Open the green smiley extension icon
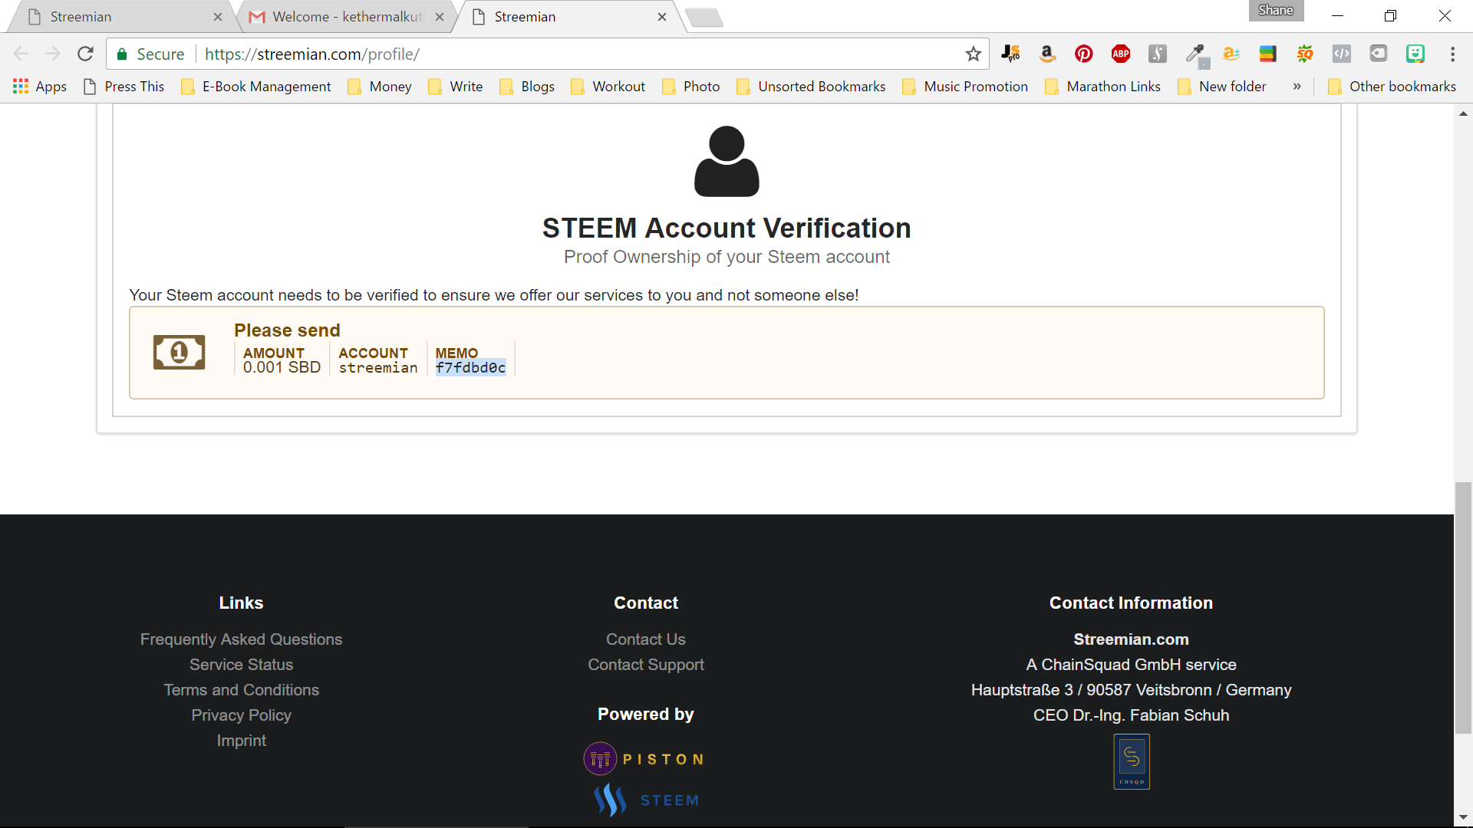 click(x=1415, y=54)
